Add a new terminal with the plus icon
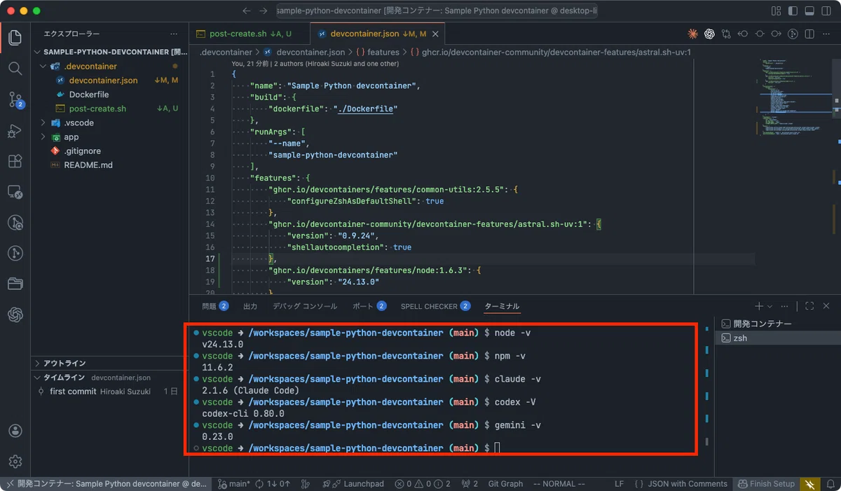This screenshot has width=841, height=491. (759, 306)
